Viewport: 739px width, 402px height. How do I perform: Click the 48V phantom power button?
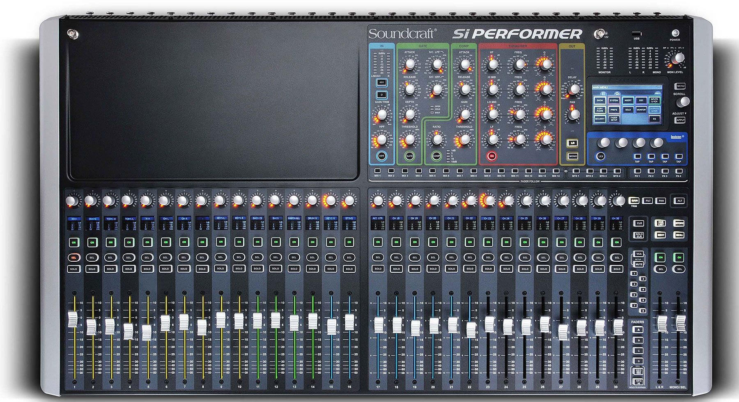click(381, 82)
